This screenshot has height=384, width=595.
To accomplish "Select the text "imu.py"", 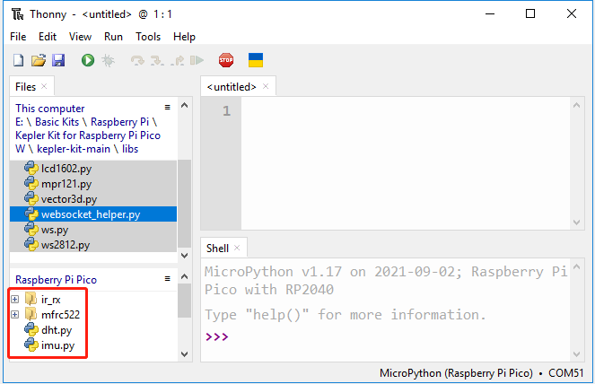I will pyautogui.click(x=57, y=345).
